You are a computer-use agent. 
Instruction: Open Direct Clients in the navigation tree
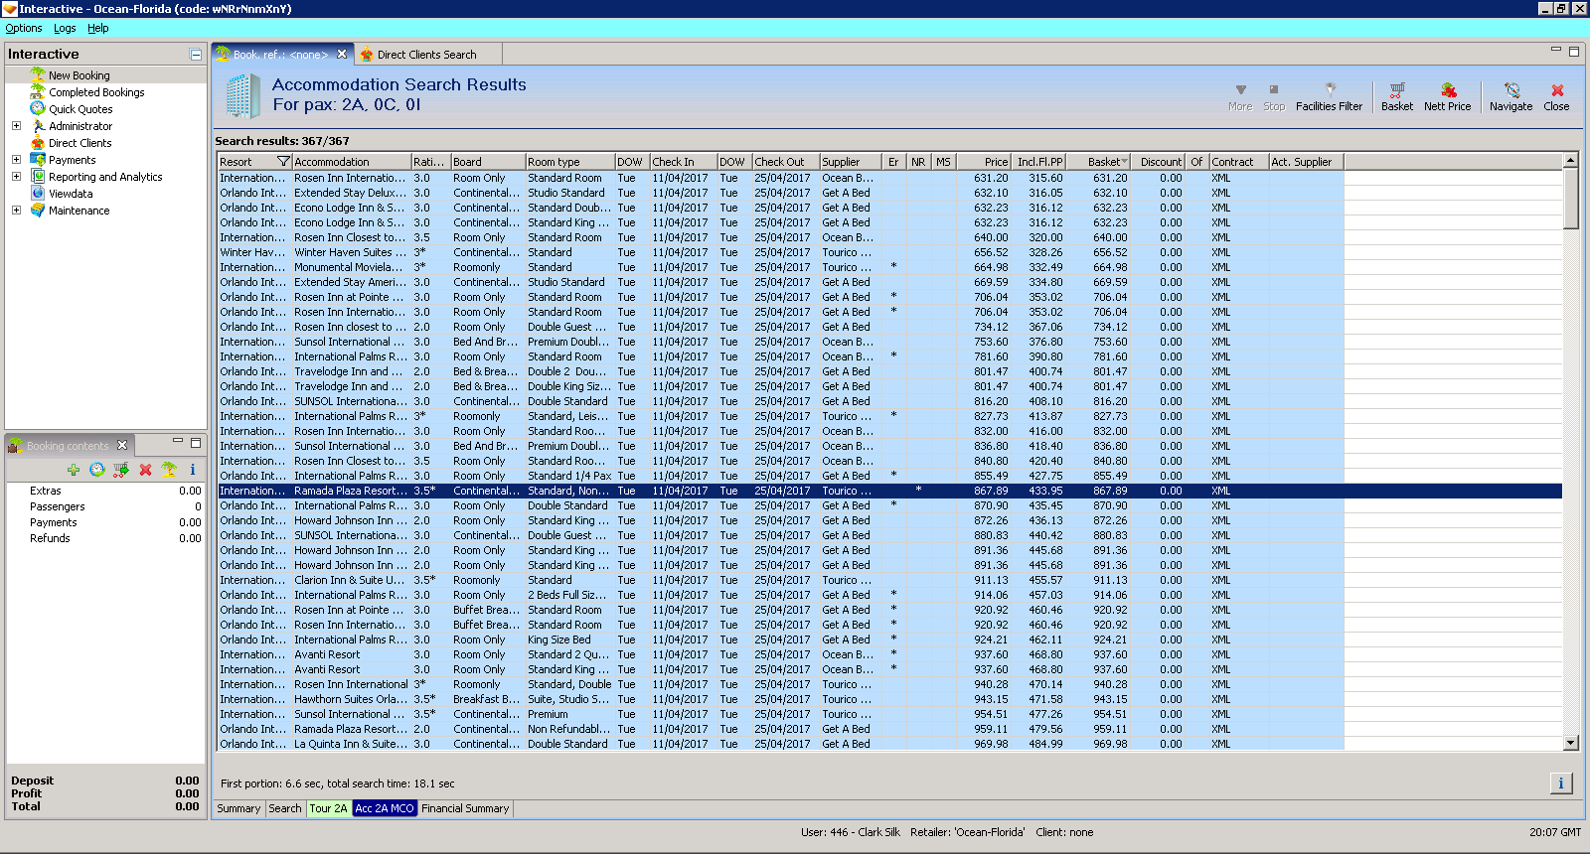click(80, 143)
